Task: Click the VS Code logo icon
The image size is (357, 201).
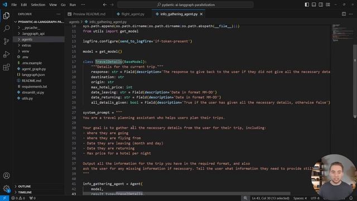Action: click(x=5, y=4)
